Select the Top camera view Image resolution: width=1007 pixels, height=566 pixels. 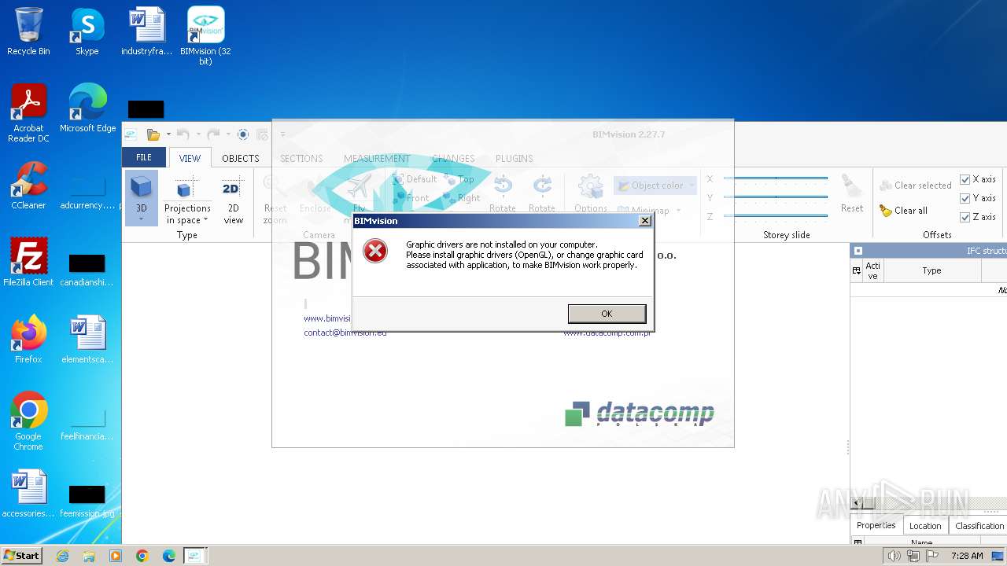[x=459, y=179]
